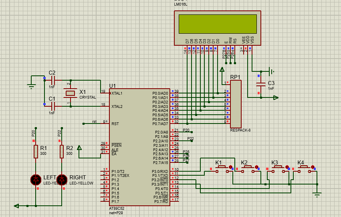This screenshot has height=217, width=341.
Task: Click the D7 pin label on the LCD
Action: tap(187, 41)
